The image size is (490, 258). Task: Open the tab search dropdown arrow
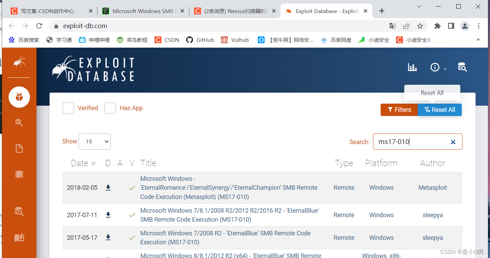pyautogui.click(x=419, y=7)
